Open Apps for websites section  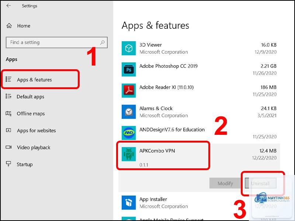pos(36,130)
